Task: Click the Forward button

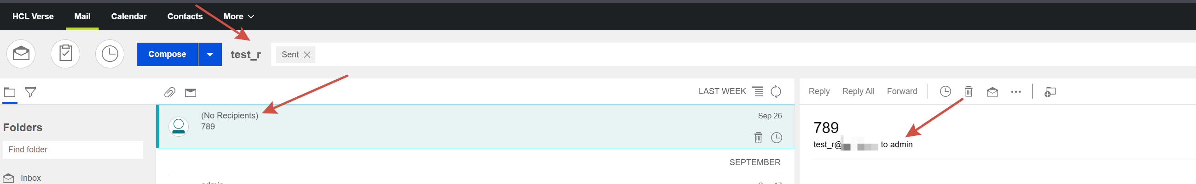Action: (902, 91)
